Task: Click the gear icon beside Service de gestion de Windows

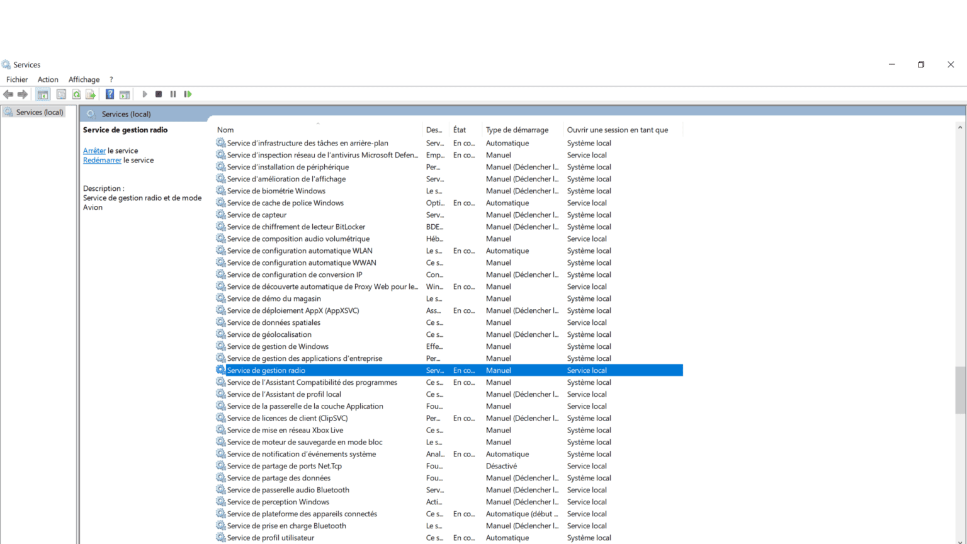Action: [220, 346]
